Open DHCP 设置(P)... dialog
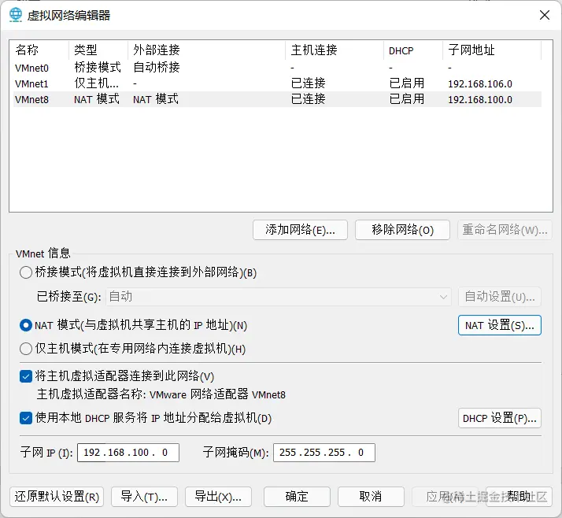This screenshot has width=562, height=518. (500, 418)
